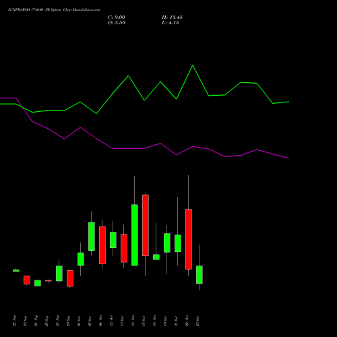Select the red candlestick for 22 Oct

click(x=189, y=239)
